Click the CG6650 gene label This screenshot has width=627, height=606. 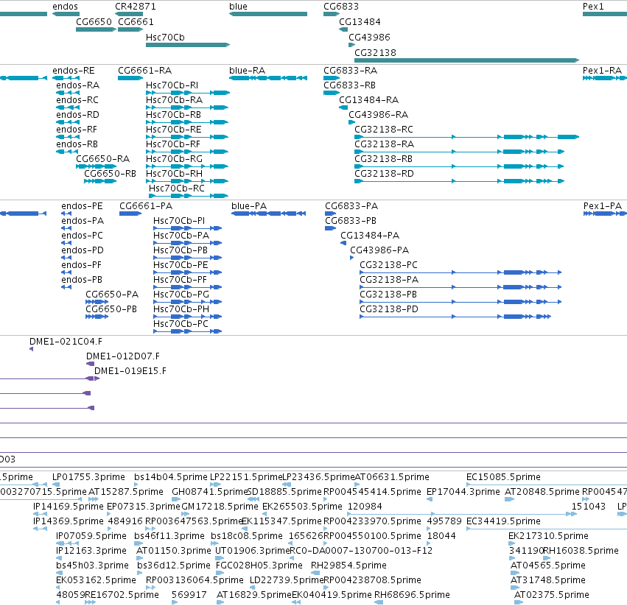[94, 21]
